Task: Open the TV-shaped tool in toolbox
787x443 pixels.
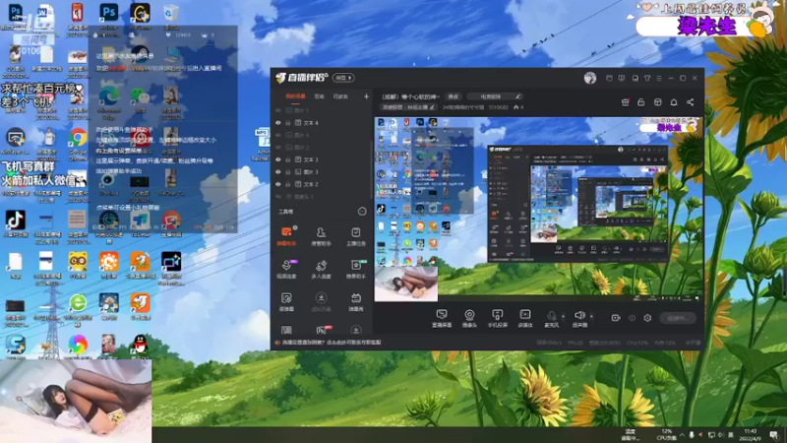Action: 356,302
